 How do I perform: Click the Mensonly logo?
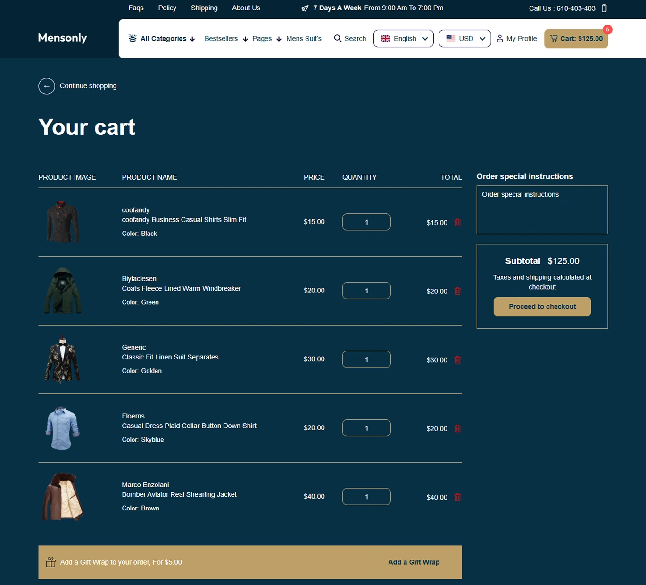point(62,38)
